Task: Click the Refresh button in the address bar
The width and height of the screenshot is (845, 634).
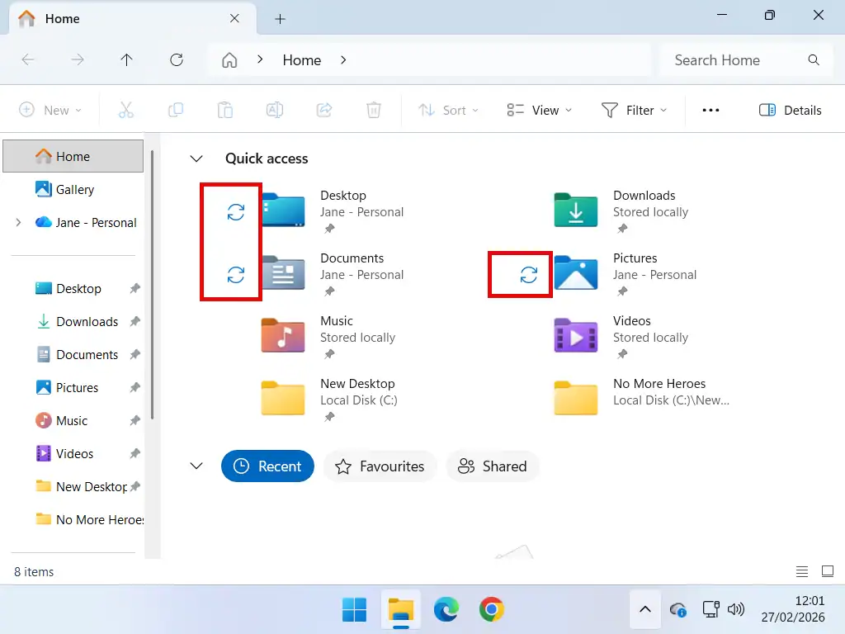Action: [x=177, y=59]
